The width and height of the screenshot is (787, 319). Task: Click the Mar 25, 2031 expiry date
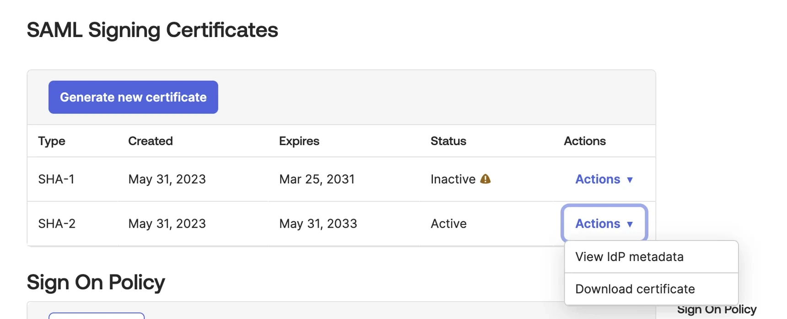pyautogui.click(x=317, y=179)
